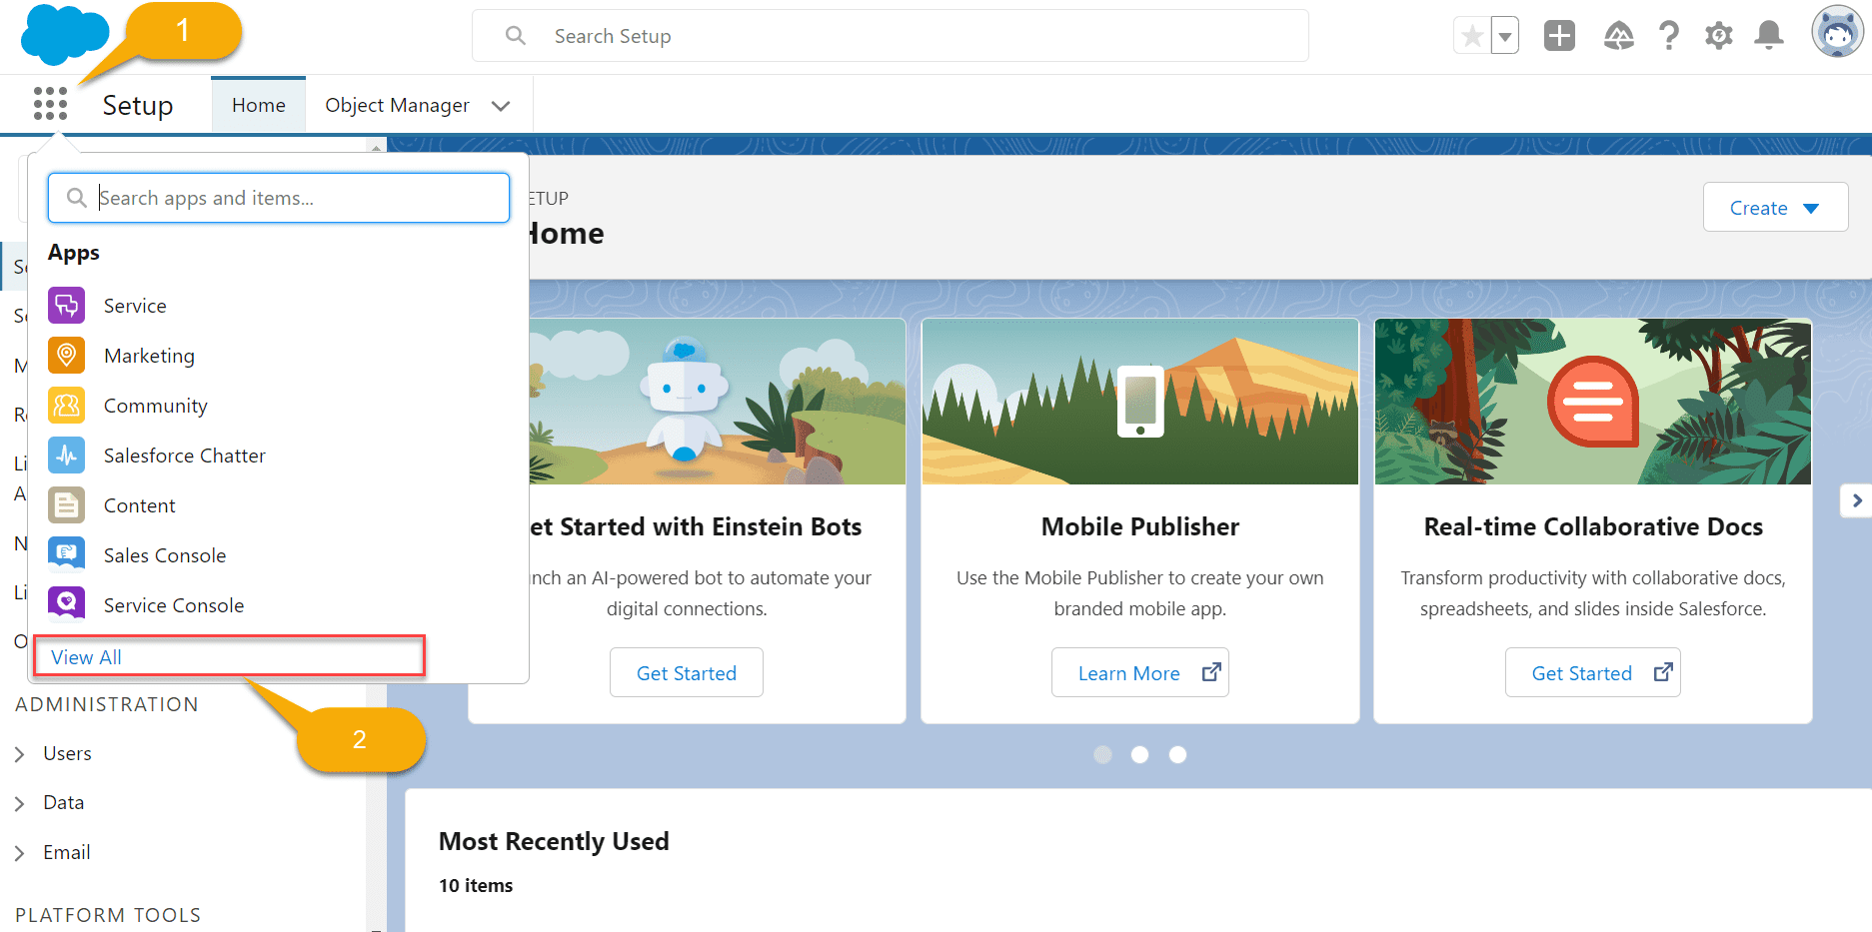Open the Marketing app
The height and width of the screenshot is (932, 1872).
(x=149, y=355)
